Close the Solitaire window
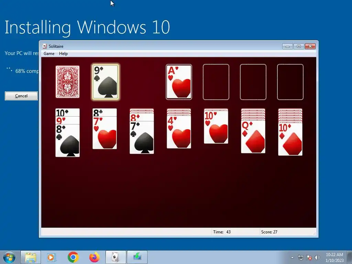Image resolution: width=352 pixels, height=264 pixels. (x=310, y=46)
